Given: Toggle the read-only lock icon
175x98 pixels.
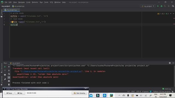Looking at the screenshot, I should tap(173, 91).
